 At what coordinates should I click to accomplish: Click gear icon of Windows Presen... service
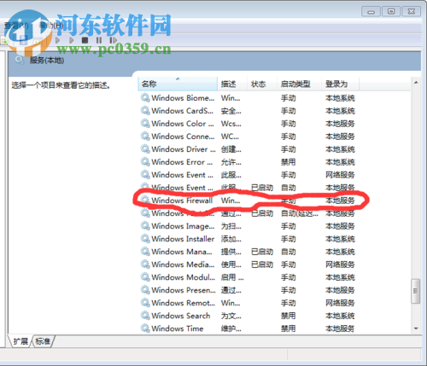145,290
